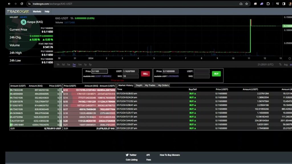The width and height of the screenshot is (292, 164).
Task: Open the Help menu
Action: (x=47, y=11)
